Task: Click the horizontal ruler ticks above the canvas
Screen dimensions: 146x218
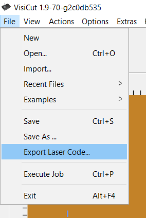Action: tap(137, 93)
